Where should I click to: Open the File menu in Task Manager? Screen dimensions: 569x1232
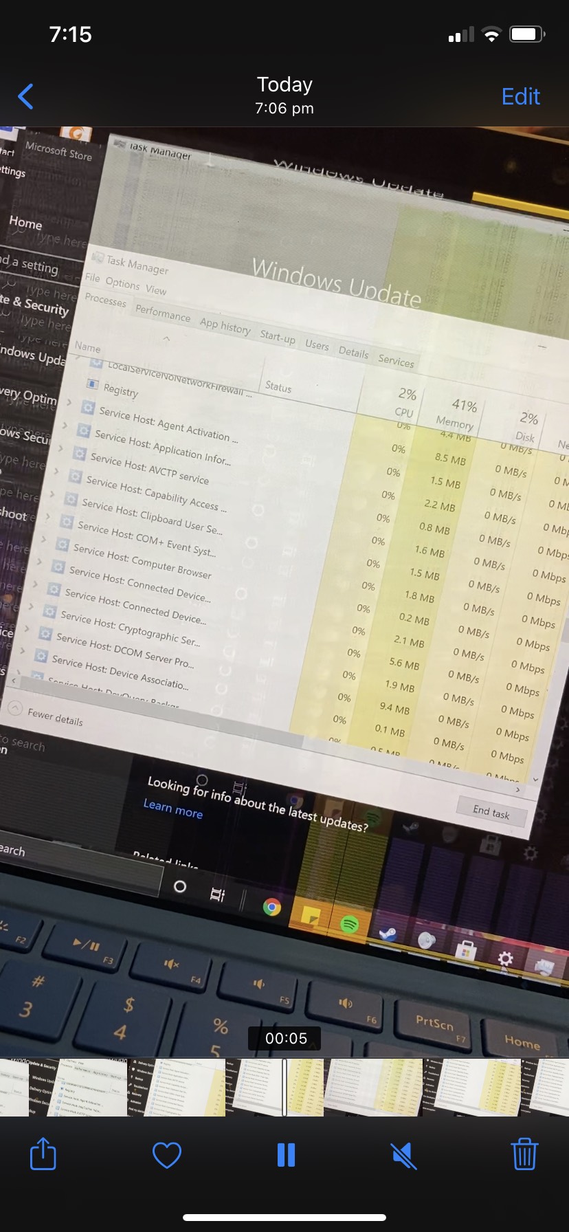[x=92, y=278]
